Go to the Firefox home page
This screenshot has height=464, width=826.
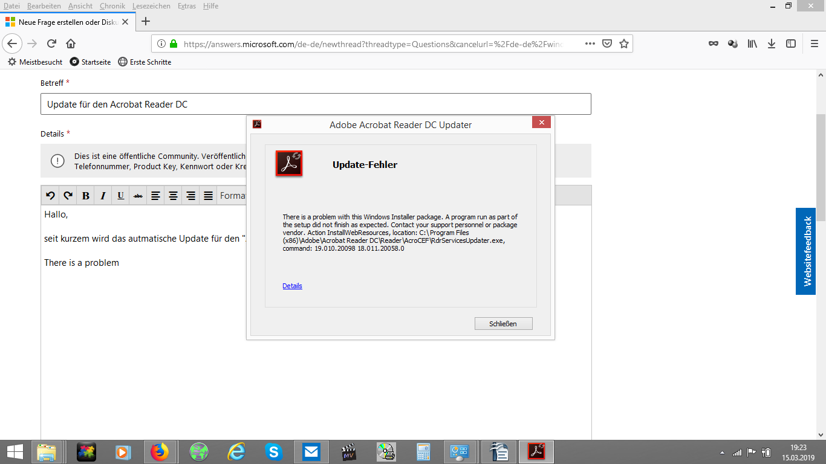click(71, 43)
